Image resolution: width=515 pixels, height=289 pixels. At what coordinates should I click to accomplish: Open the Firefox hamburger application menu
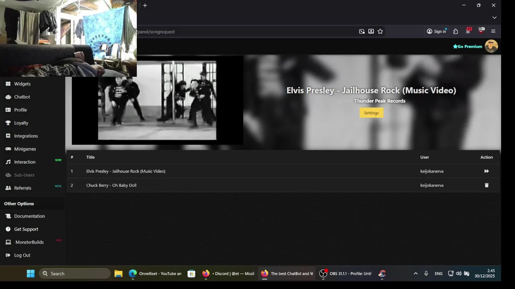[x=493, y=31]
